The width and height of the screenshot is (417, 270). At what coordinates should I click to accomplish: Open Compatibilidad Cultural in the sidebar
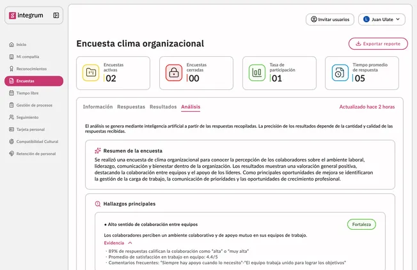[34, 142]
